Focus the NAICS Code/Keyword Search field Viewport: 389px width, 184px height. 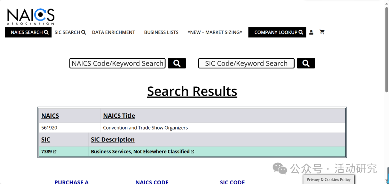[x=117, y=63]
